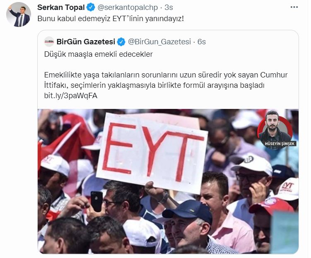Click Serkan Topal's profile picture
Screen dimensions: 311x258
[x=19, y=15]
